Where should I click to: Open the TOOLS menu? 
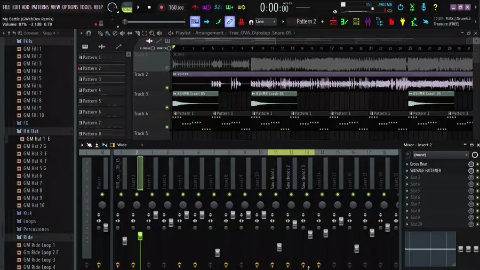coord(86,7)
